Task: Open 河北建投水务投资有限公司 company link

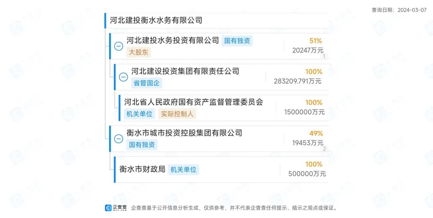Action: (x=173, y=40)
